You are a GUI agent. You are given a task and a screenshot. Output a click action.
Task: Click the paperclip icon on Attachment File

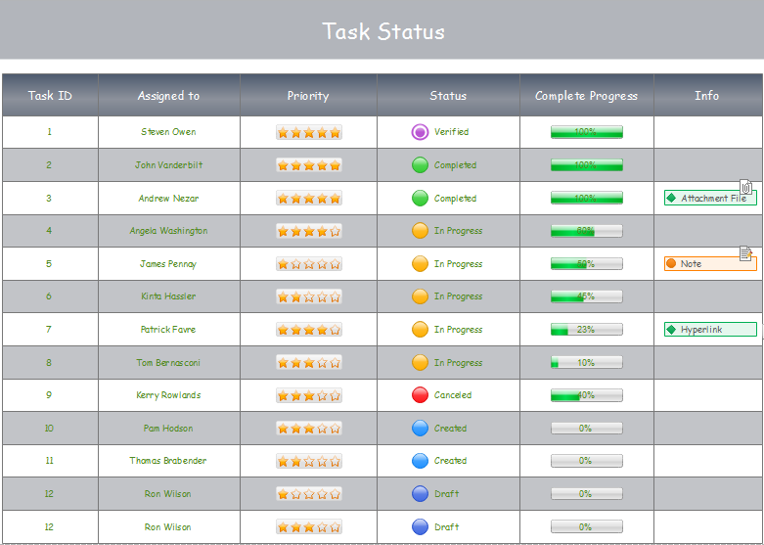746,187
